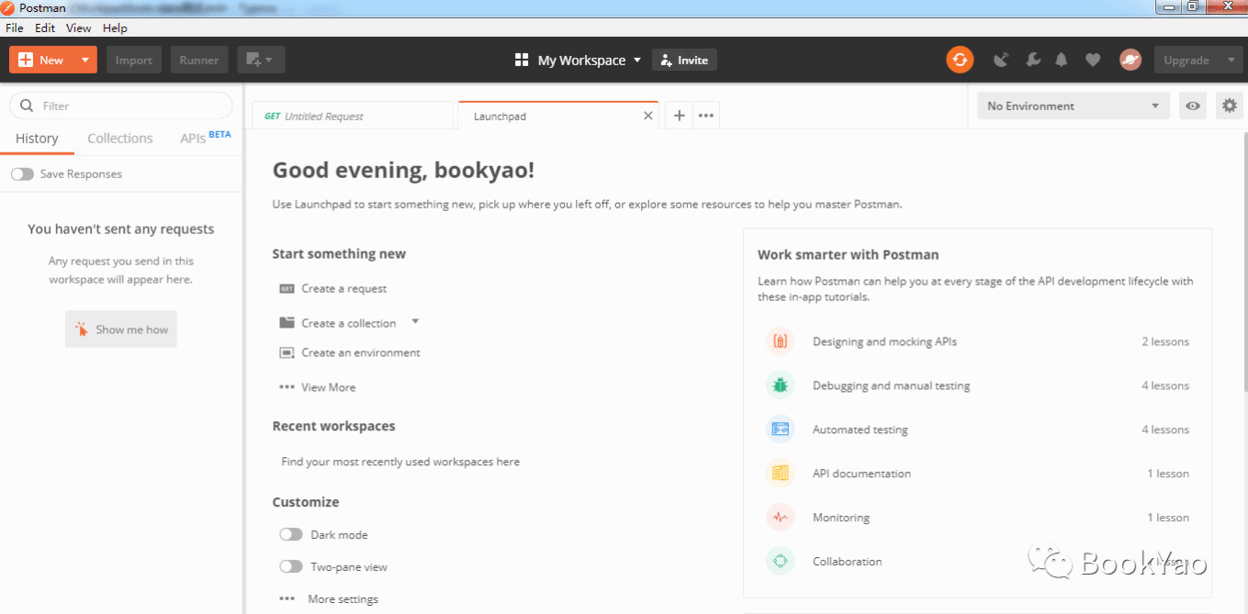The width and height of the screenshot is (1248, 614).
Task: Expand the New button dropdown arrow
Action: 84,60
